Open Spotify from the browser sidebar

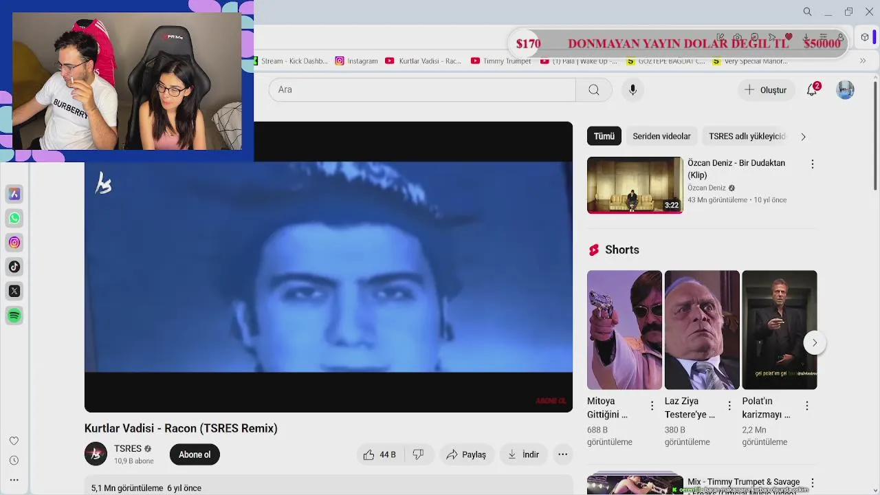14,316
